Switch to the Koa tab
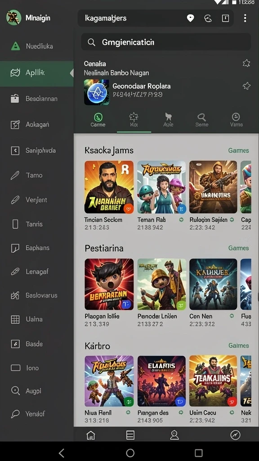 coord(134,120)
